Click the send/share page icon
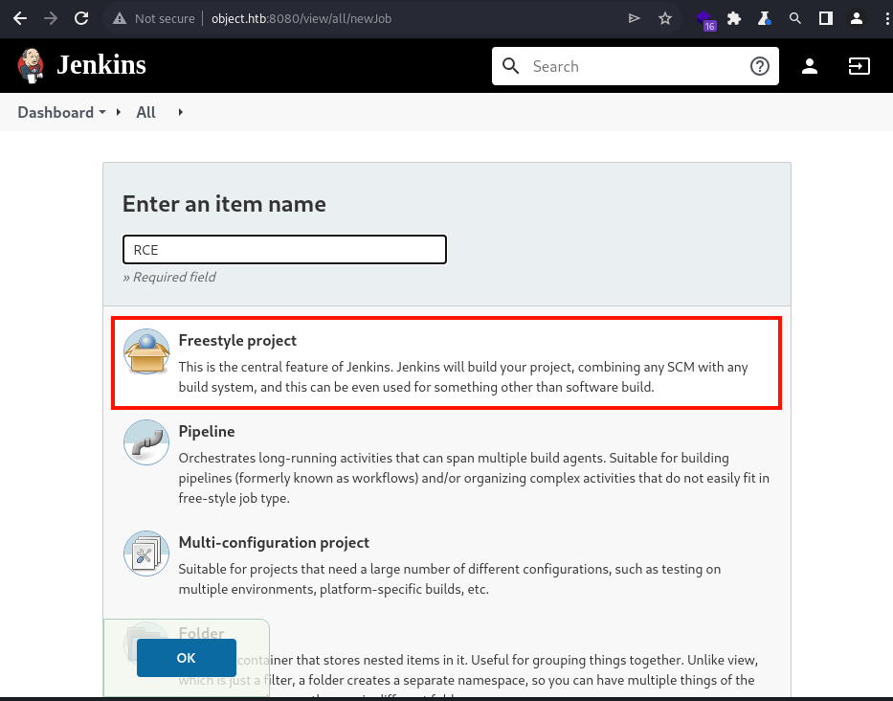 click(634, 19)
